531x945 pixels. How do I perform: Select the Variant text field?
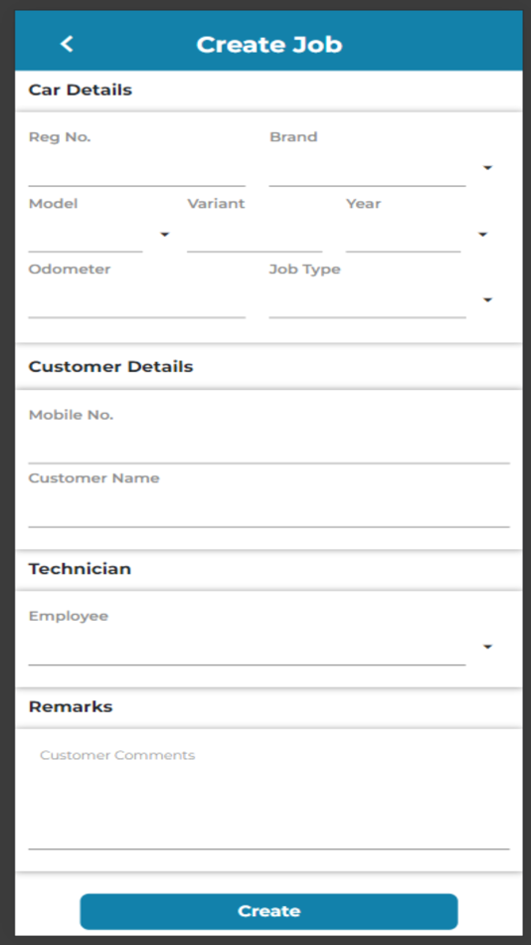coord(255,237)
